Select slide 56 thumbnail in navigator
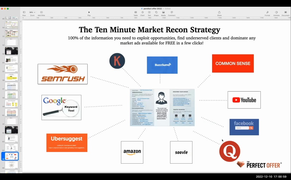Screen dimensions: 291x180 [x=12, y=77]
